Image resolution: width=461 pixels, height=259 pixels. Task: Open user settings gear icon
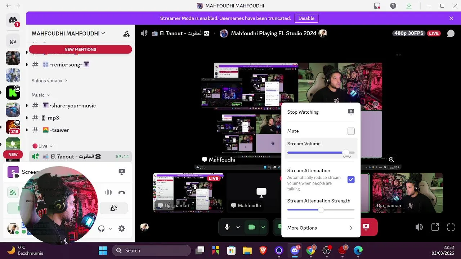click(x=122, y=228)
